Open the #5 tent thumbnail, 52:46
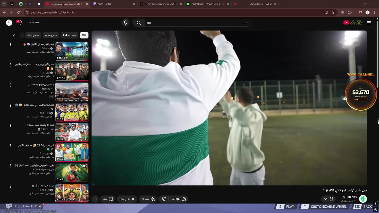The width and height of the screenshot is (379, 213). [x=72, y=173]
